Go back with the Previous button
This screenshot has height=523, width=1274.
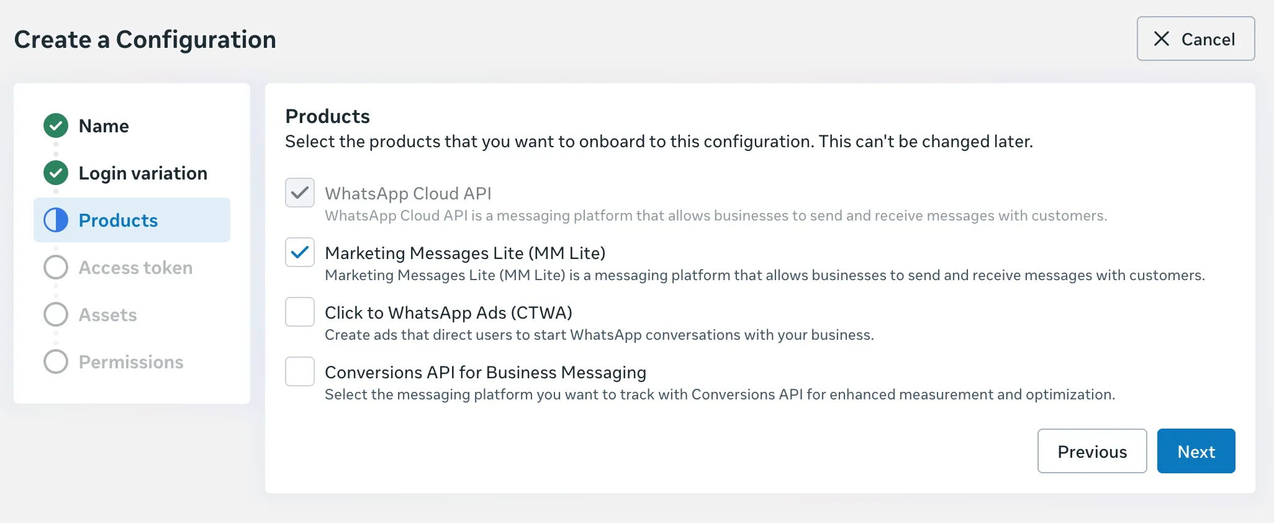(x=1092, y=452)
